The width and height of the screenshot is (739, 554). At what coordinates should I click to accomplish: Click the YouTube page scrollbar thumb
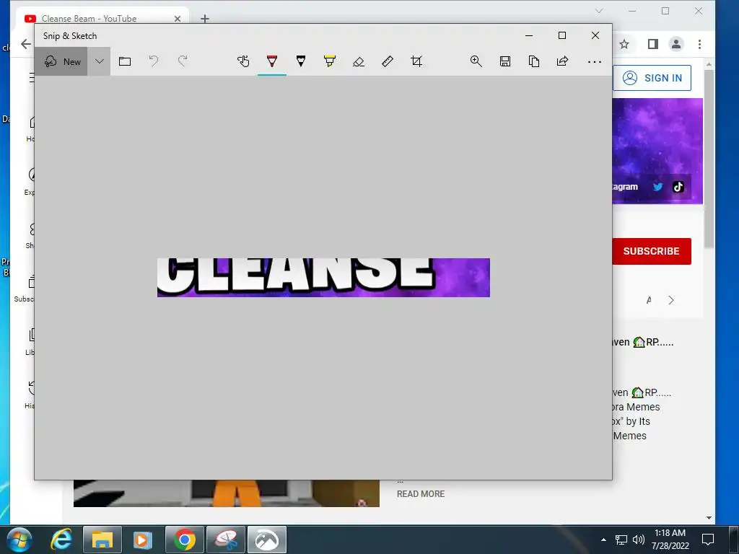[709, 159]
